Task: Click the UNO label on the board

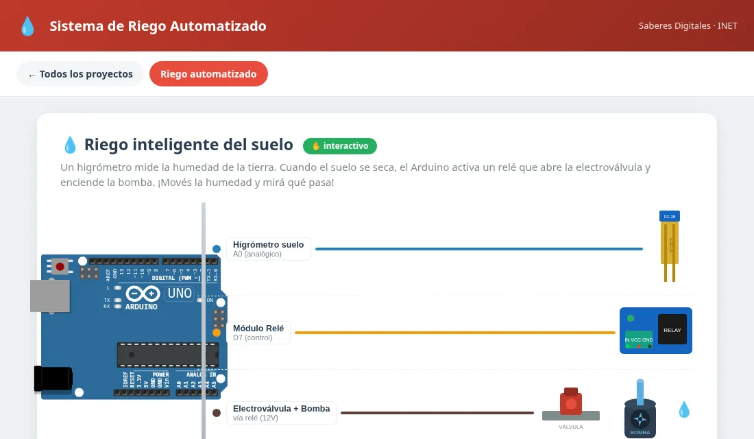Action: (x=180, y=293)
